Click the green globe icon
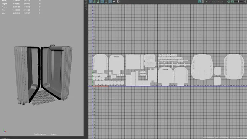This screenshot has height=139, width=247. pyautogui.click(x=229, y=2)
